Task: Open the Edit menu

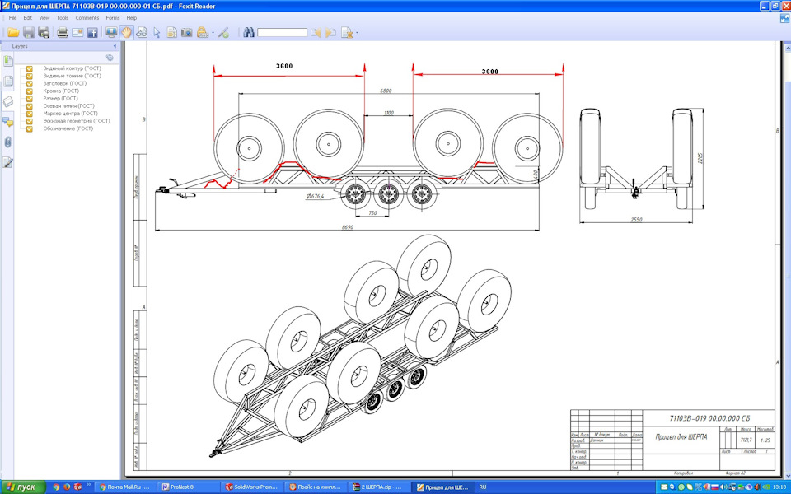Action: 28,17
